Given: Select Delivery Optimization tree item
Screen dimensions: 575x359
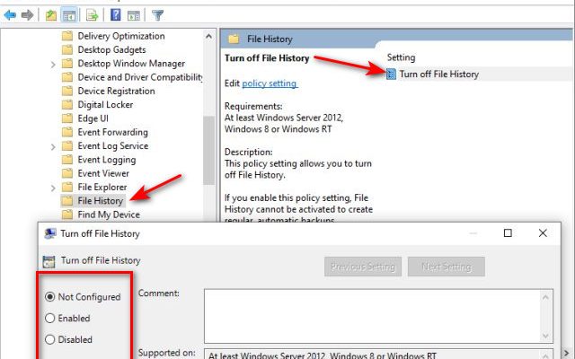Looking at the screenshot, I should [x=121, y=36].
